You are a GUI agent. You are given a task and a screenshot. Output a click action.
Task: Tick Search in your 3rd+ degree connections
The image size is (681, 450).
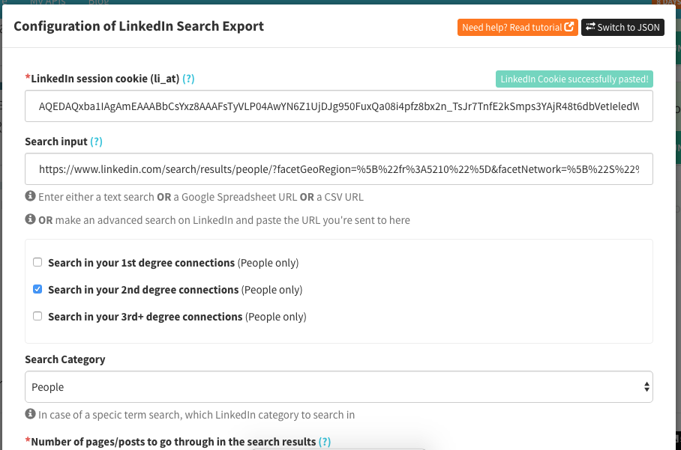[37, 317]
